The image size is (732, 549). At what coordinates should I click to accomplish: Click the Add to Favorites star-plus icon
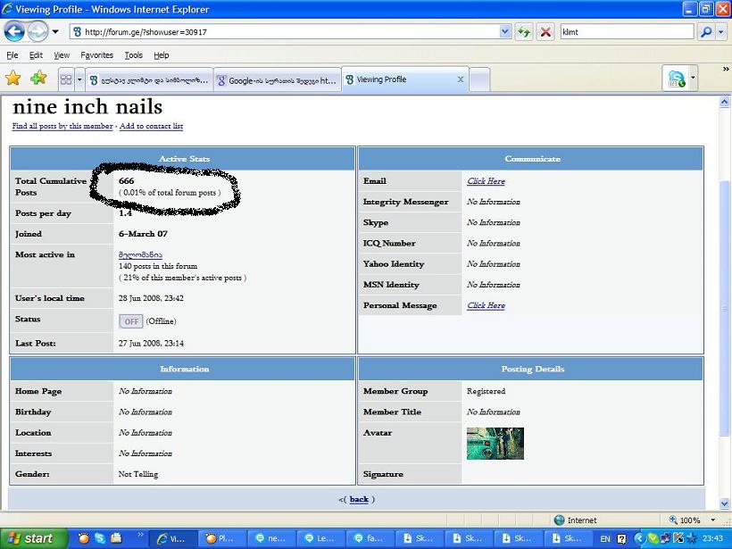point(38,78)
